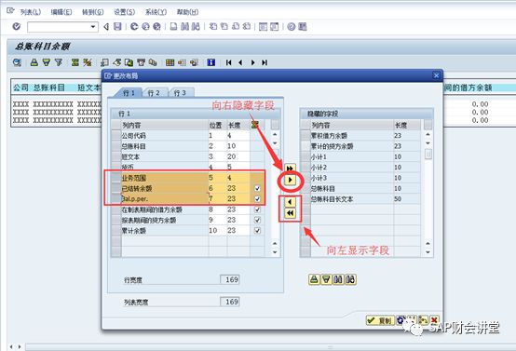
Task: Click the Subtotals icon in the list toolbar
Action: [87, 62]
